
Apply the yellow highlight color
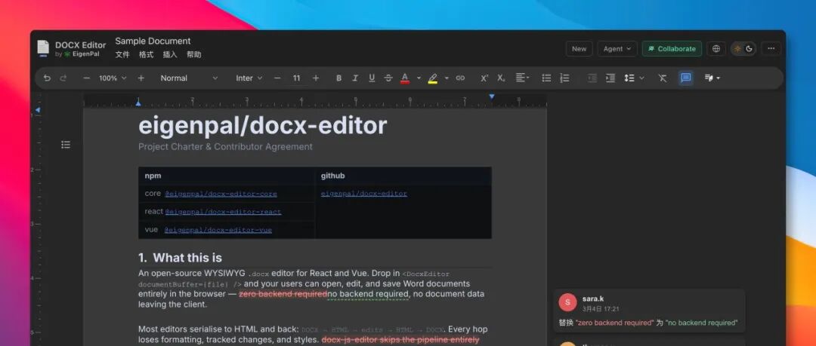(x=432, y=78)
